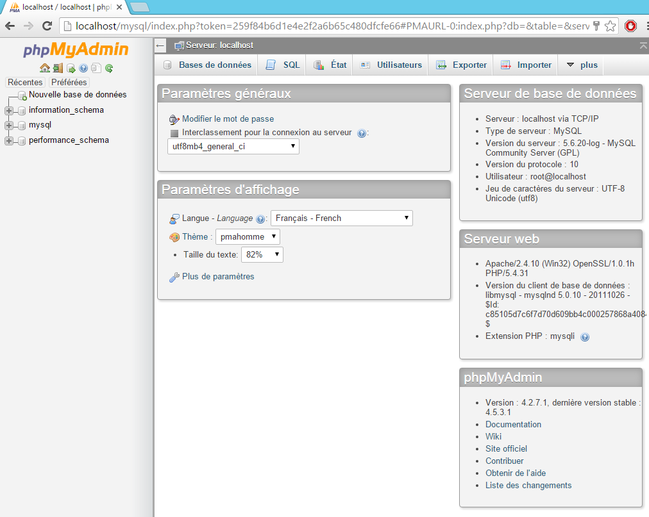Open the Importer tab
Viewport: 649px width, 517px height.
[x=526, y=65]
